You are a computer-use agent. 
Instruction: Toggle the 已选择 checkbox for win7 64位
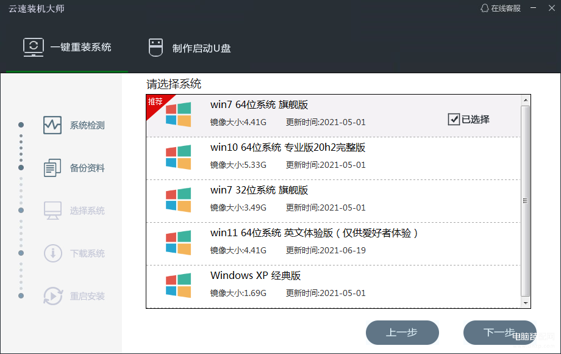(x=454, y=119)
